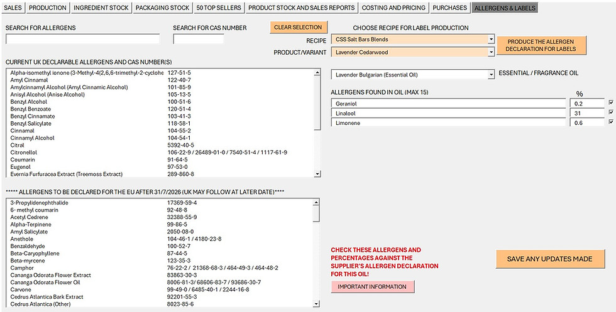The height and width of the screenshot is (312, 616).
Task: Edit the Linalool percentage field 31
Action: (587, 113)
